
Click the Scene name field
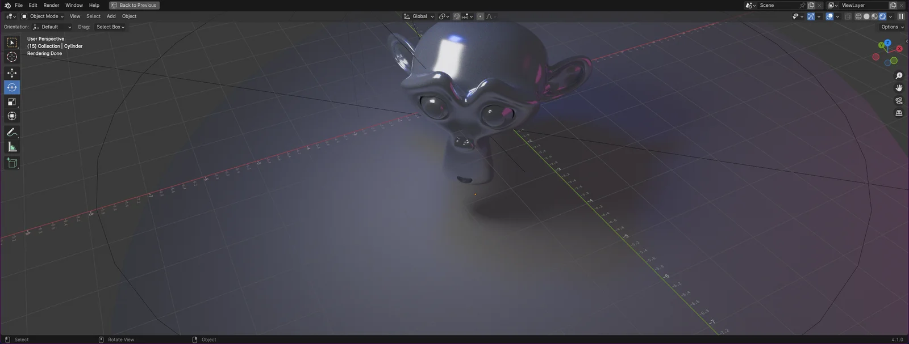[777, 5]
